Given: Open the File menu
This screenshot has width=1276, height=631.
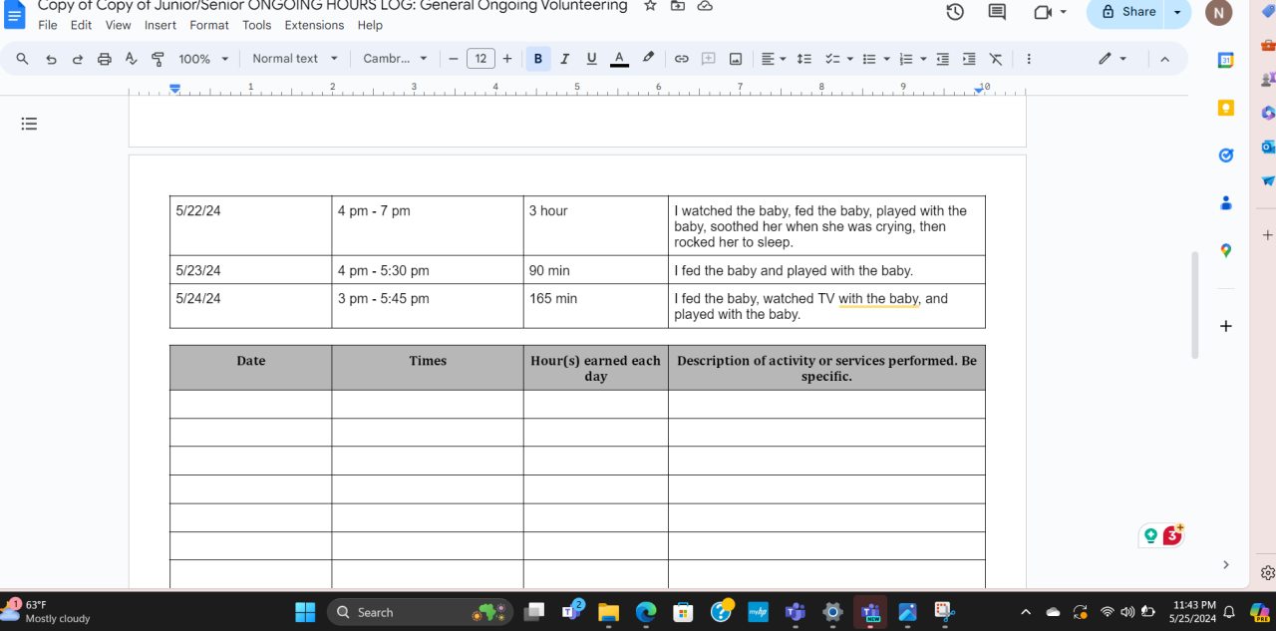Looking at the screenshot, I should tap(48, 25).
